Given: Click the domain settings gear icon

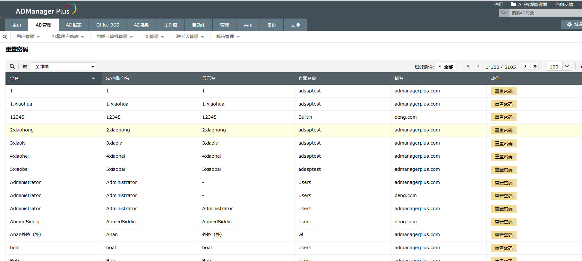Looking at the screenshot, I should pyautogui.click(x=569, y=24).
